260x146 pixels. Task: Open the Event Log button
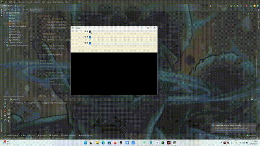click(x=251, y=135)
